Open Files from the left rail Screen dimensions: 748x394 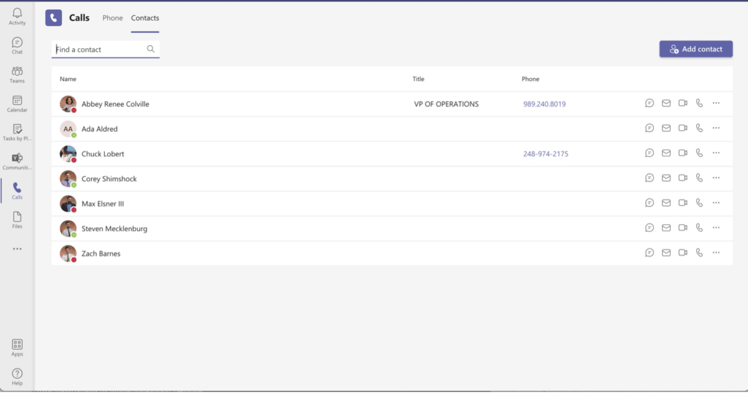(17, 220)
